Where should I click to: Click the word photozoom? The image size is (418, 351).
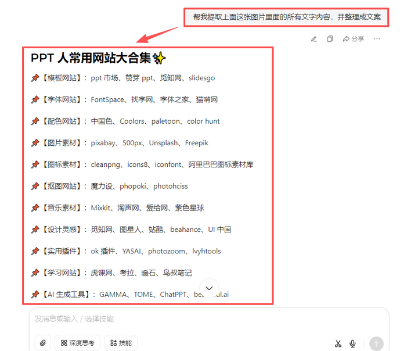[x=167, y=251]
